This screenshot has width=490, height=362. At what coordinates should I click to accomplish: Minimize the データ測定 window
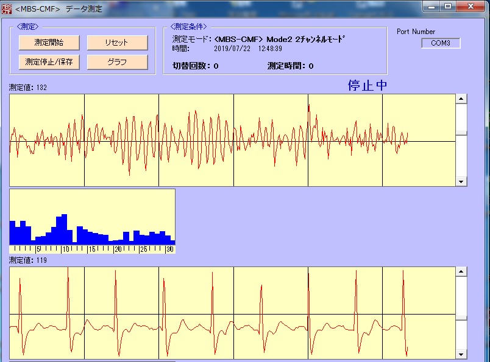(x=432, y=7)
